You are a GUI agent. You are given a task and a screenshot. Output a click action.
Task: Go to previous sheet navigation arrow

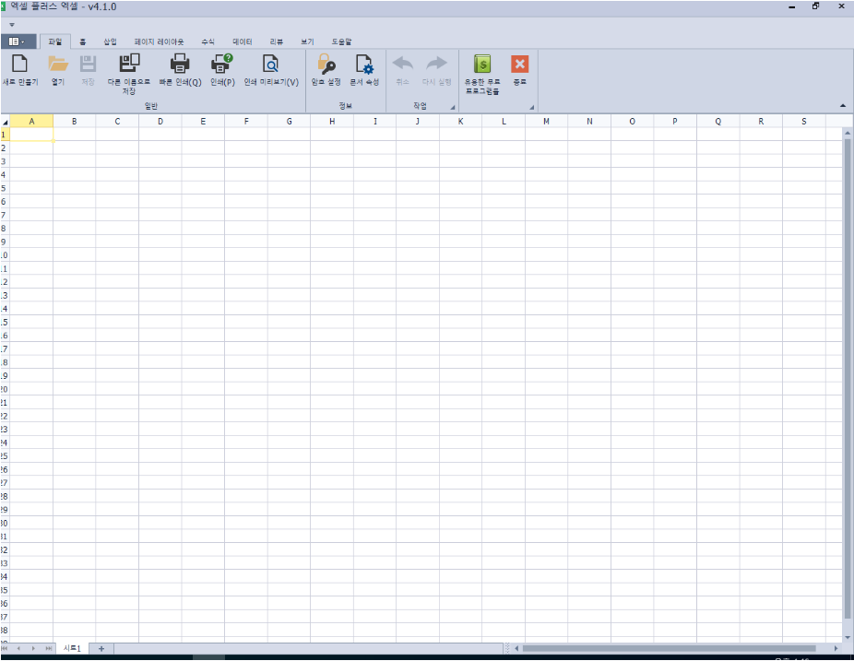18,648
